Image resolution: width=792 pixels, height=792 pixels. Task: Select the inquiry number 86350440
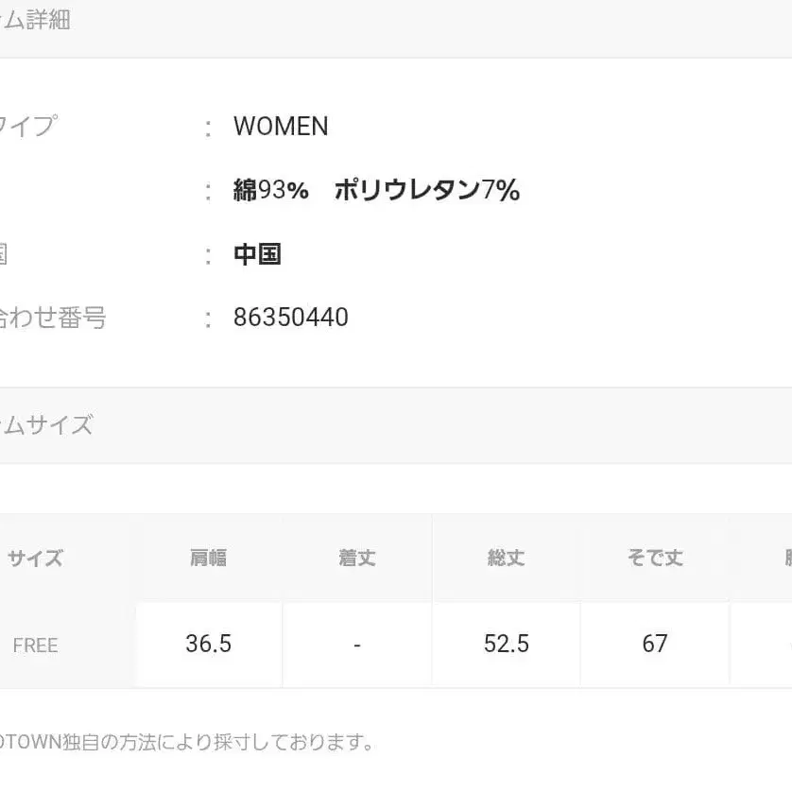click(x=291, y=318)
